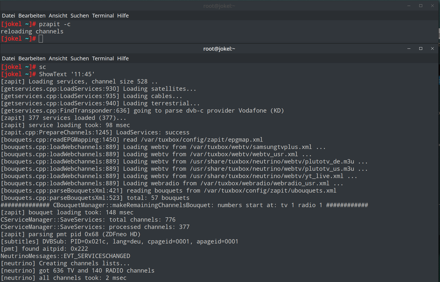This screenshot has width=440, height=282.
Task: Close the upper inactive terminal window
Action: tap(432, 6)
